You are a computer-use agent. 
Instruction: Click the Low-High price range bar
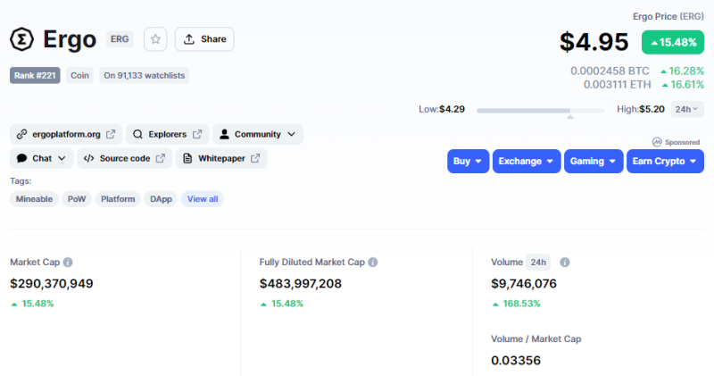click(541, 110)
